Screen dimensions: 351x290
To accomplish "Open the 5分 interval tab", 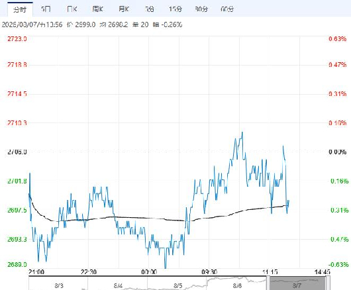I will (150, 9).
